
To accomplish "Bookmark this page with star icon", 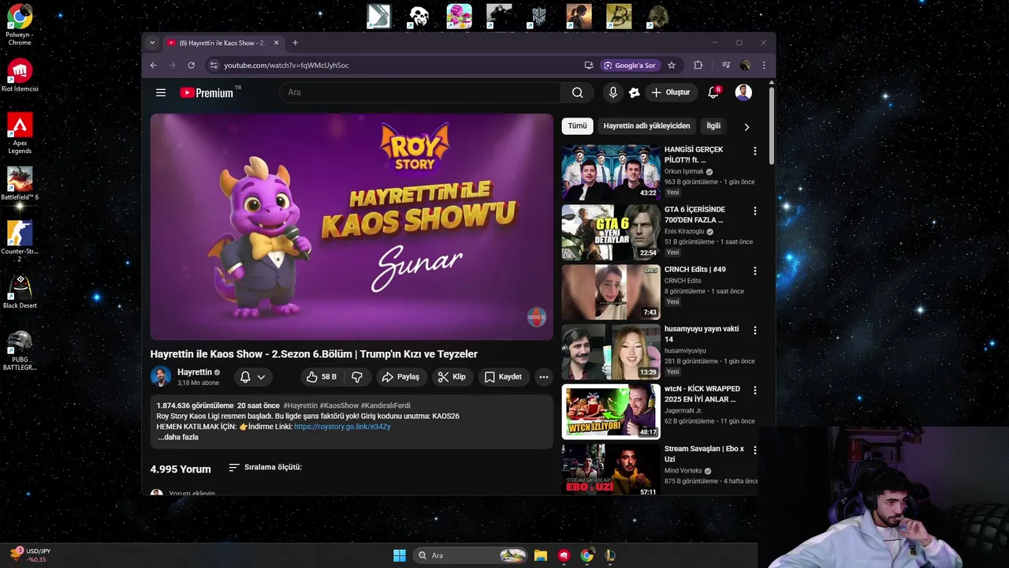I will coord(672,65).
